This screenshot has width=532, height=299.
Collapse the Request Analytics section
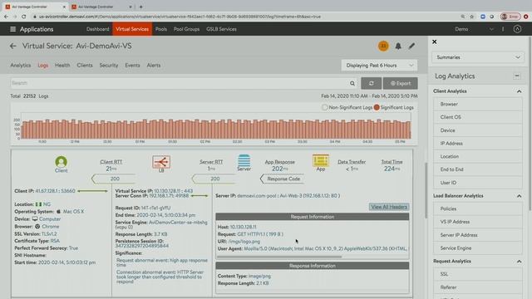pos(519,262)
